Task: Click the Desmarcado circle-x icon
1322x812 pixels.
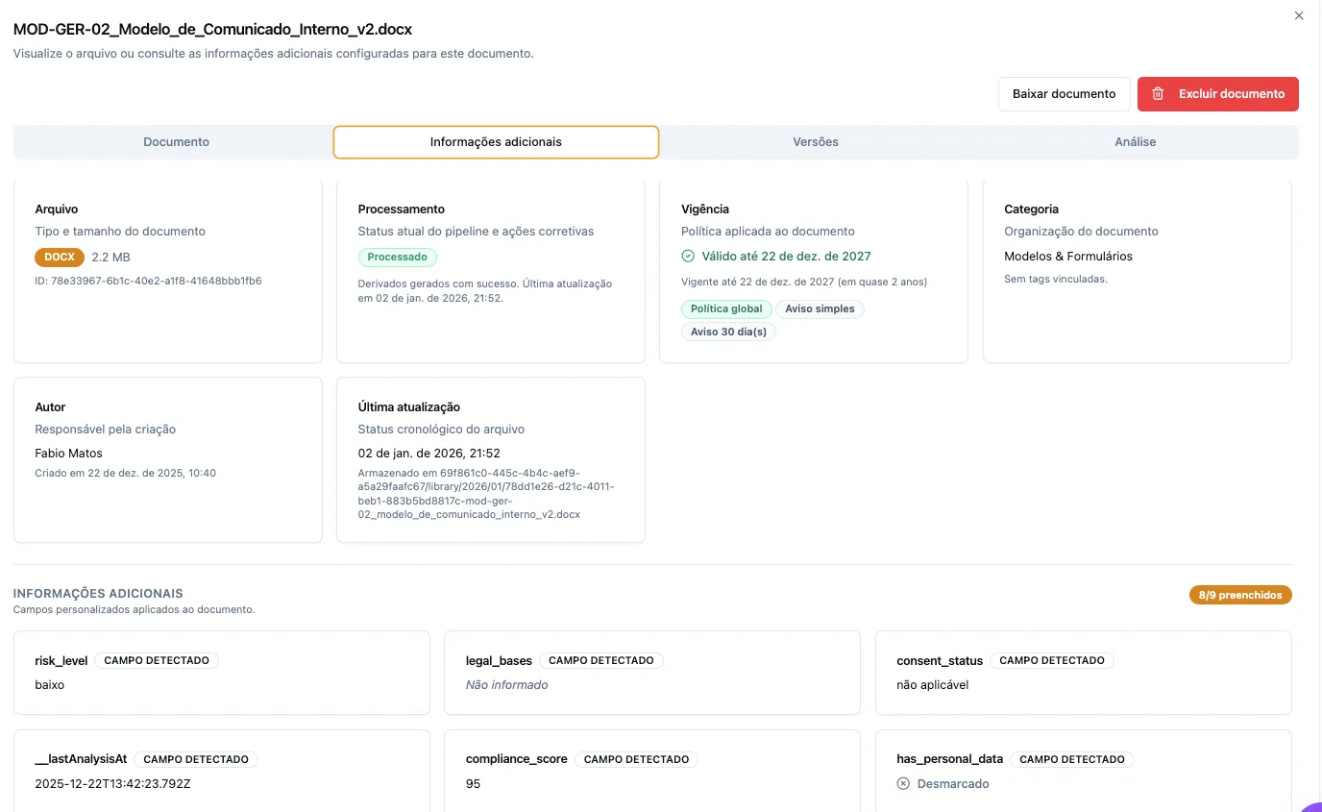Action: pos(903,784)
